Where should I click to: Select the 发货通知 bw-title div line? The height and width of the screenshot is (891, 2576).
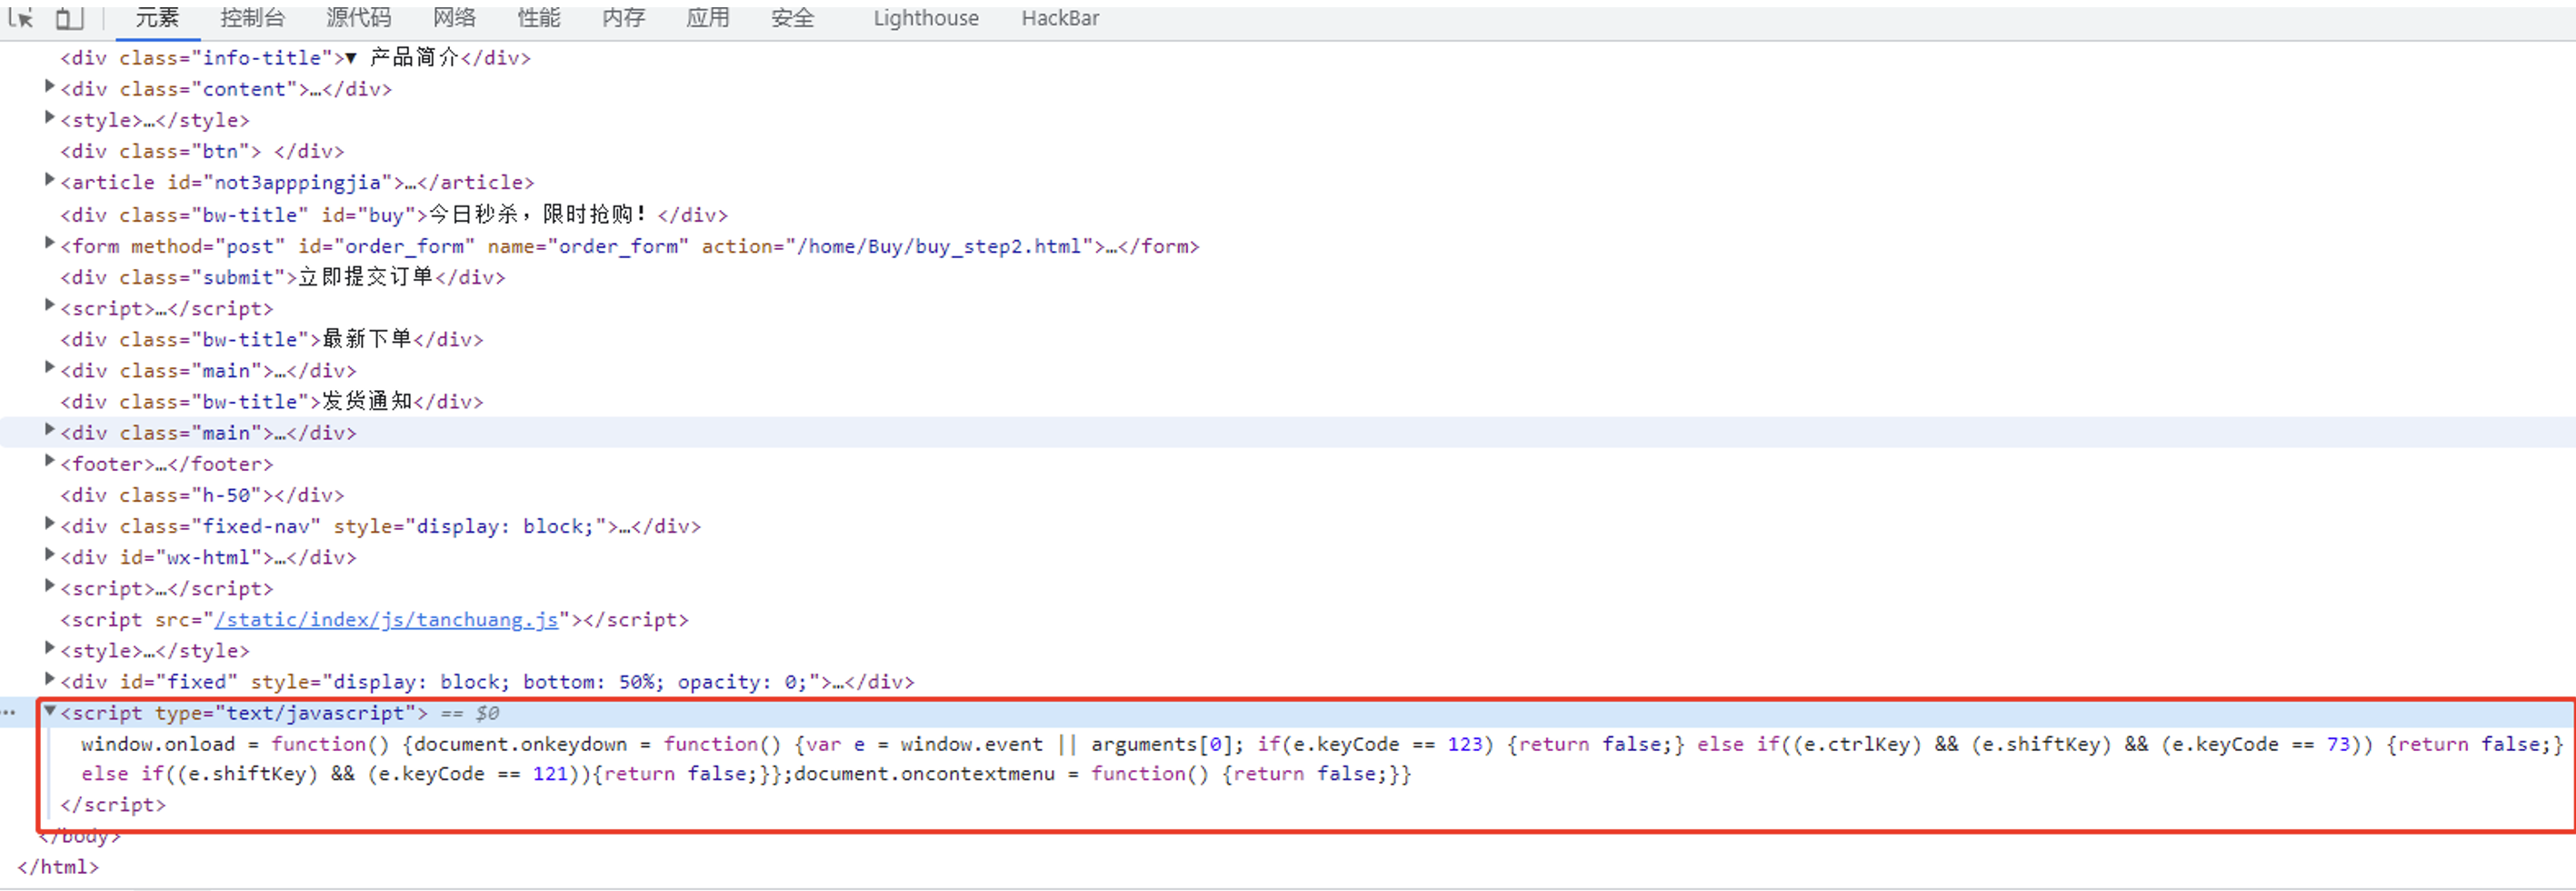271,402
